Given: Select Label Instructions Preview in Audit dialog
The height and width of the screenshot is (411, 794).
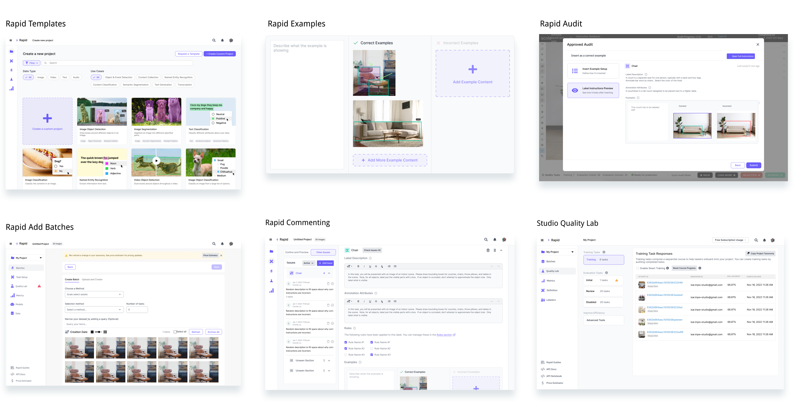Looking at the screenshot, I should pos(593,90).
